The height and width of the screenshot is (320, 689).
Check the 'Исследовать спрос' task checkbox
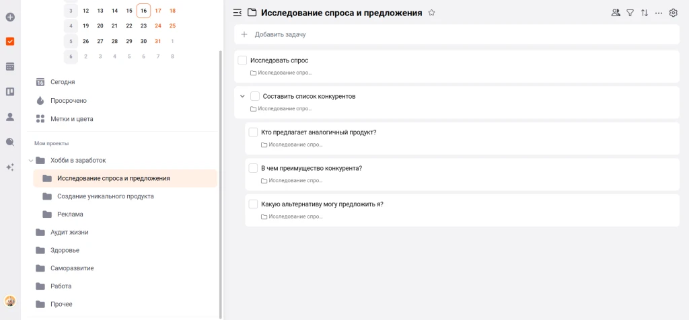(243, 61)
